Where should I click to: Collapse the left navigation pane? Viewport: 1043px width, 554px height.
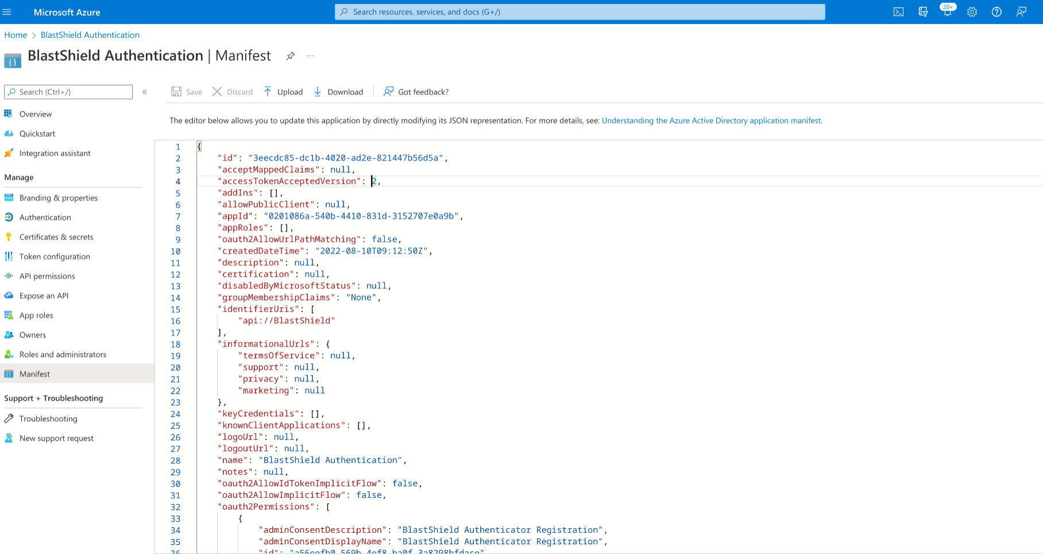point(145,91)
